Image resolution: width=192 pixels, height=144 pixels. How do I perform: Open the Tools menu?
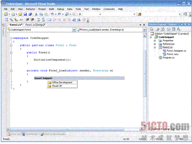point(78,9)
